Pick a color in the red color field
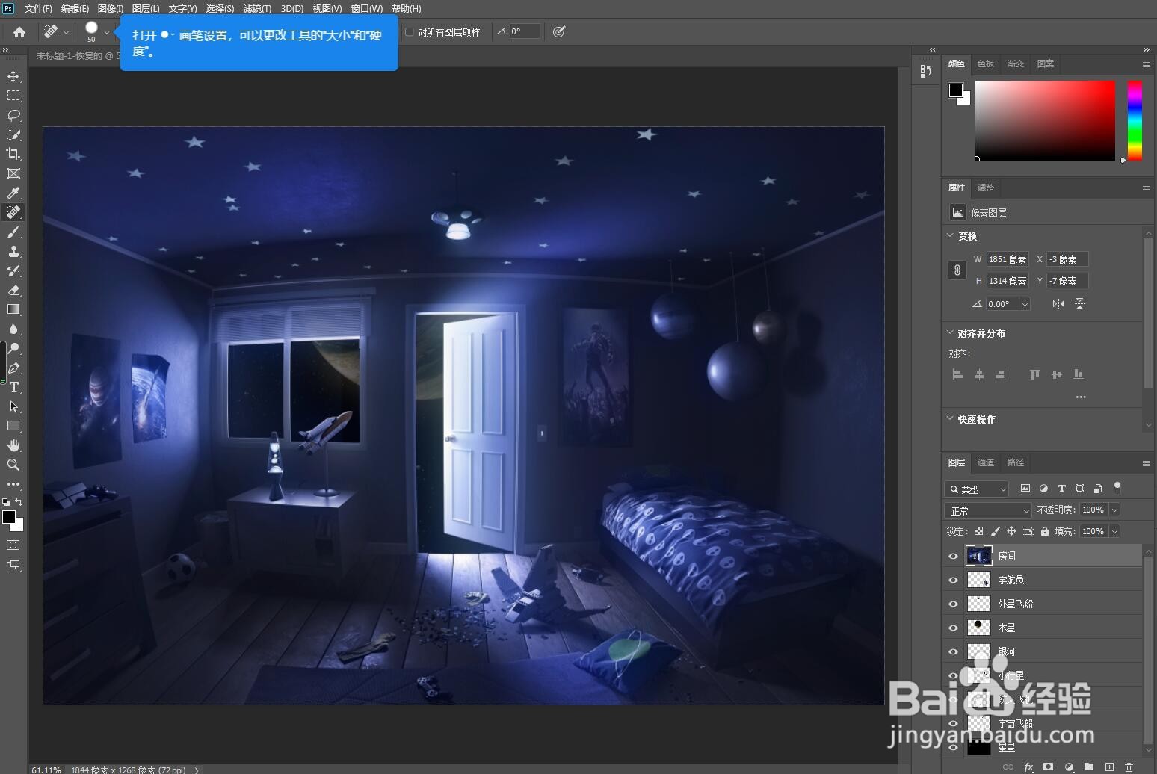 point(1045,120)
